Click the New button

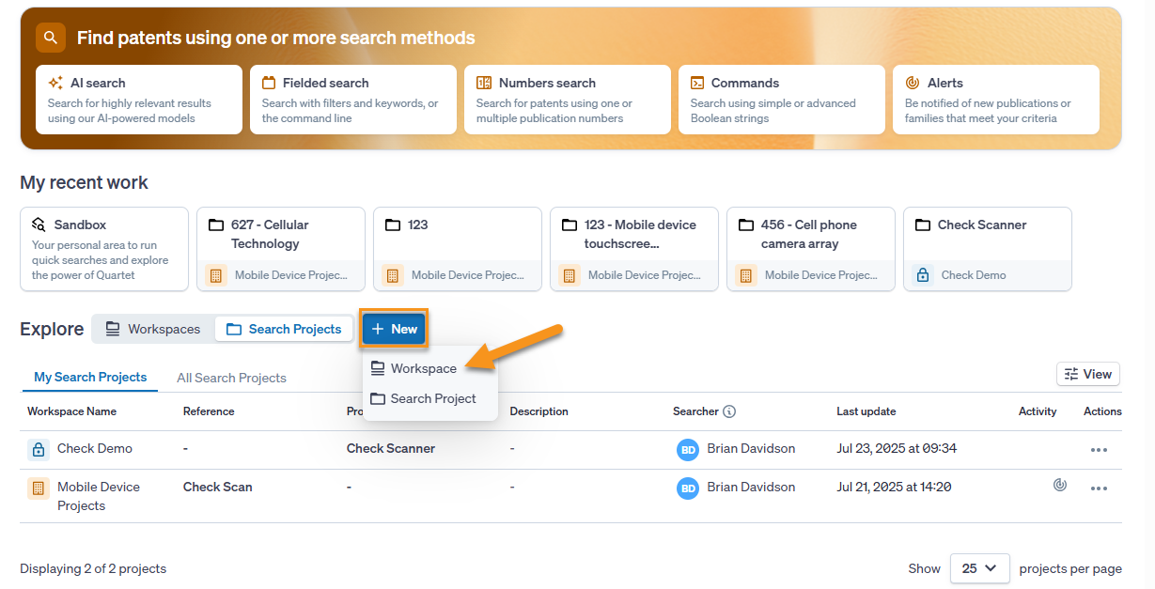coord(395,329)
